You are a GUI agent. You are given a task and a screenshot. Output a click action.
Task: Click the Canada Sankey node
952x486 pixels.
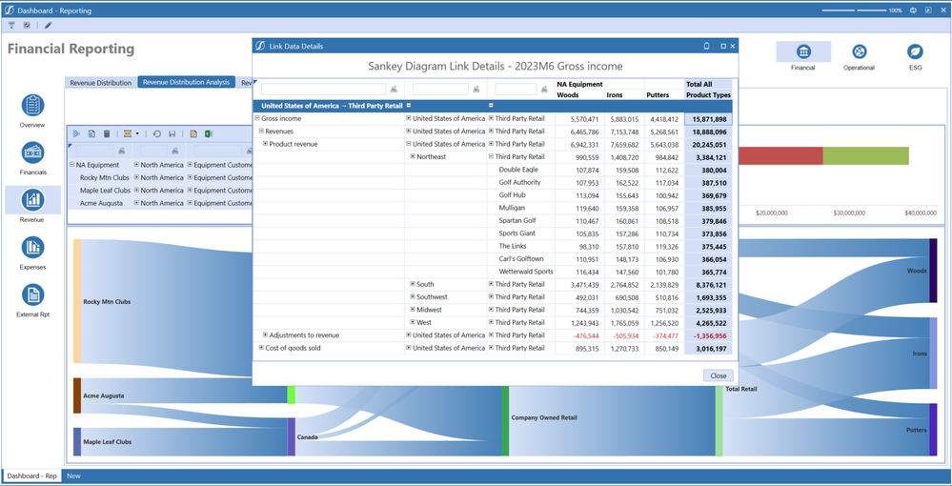tap(292, 436)
